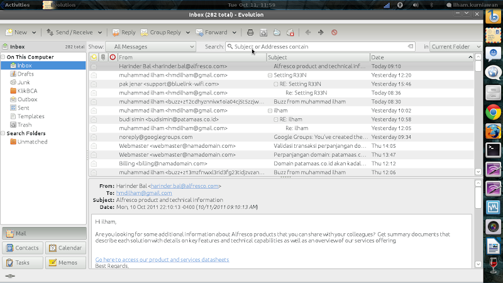Launch Google Chrome from dock

(x=493, y=113)
